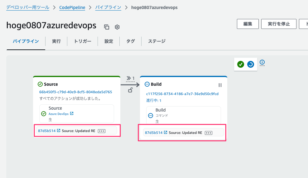Open the タグ tab
The image size is (308, 178).
(x=130, y=41)
